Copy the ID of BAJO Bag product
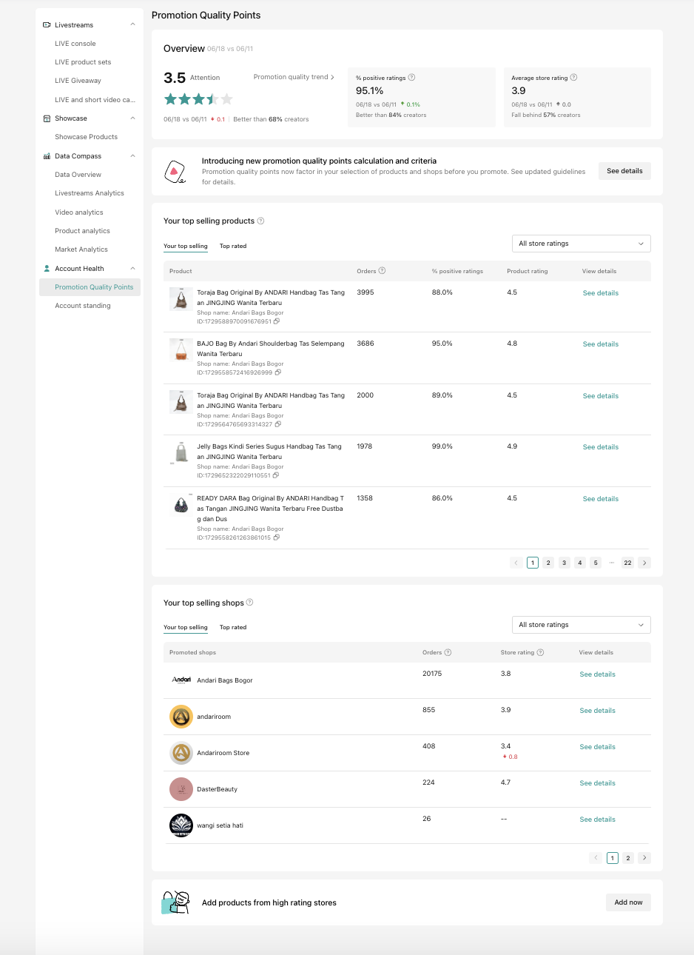This screenshot has height=955, width=694. coord(277,372)
